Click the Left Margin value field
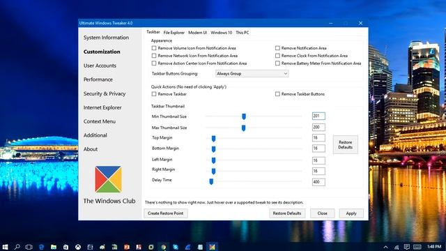The width and height of the screenshot is (446, 251). [x=318, y=160]
